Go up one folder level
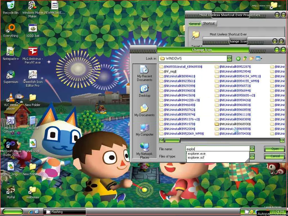The height and width of the screenshot is (216, 288). tap(245, 58)
